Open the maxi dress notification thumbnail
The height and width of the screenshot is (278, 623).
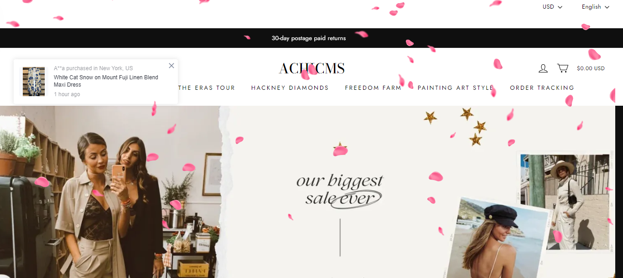pyautogui.click(x=34, y=82)
